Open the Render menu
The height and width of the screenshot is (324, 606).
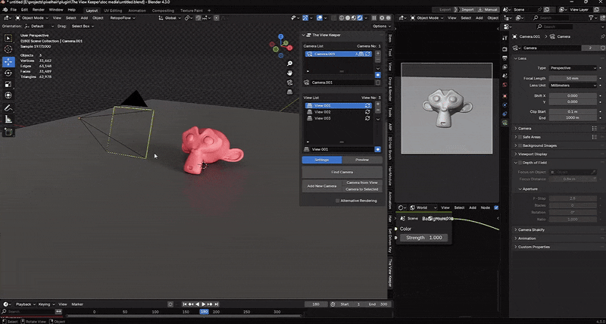pos(39,9)
